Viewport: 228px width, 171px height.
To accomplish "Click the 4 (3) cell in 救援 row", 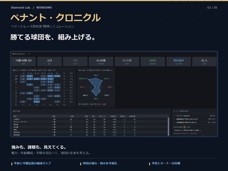I will pyautogui.click(x=44, y=79).
